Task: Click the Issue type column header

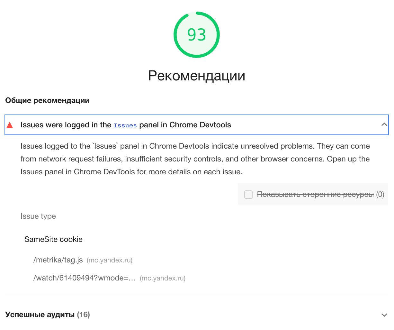Action: click(x=38, y=216)
